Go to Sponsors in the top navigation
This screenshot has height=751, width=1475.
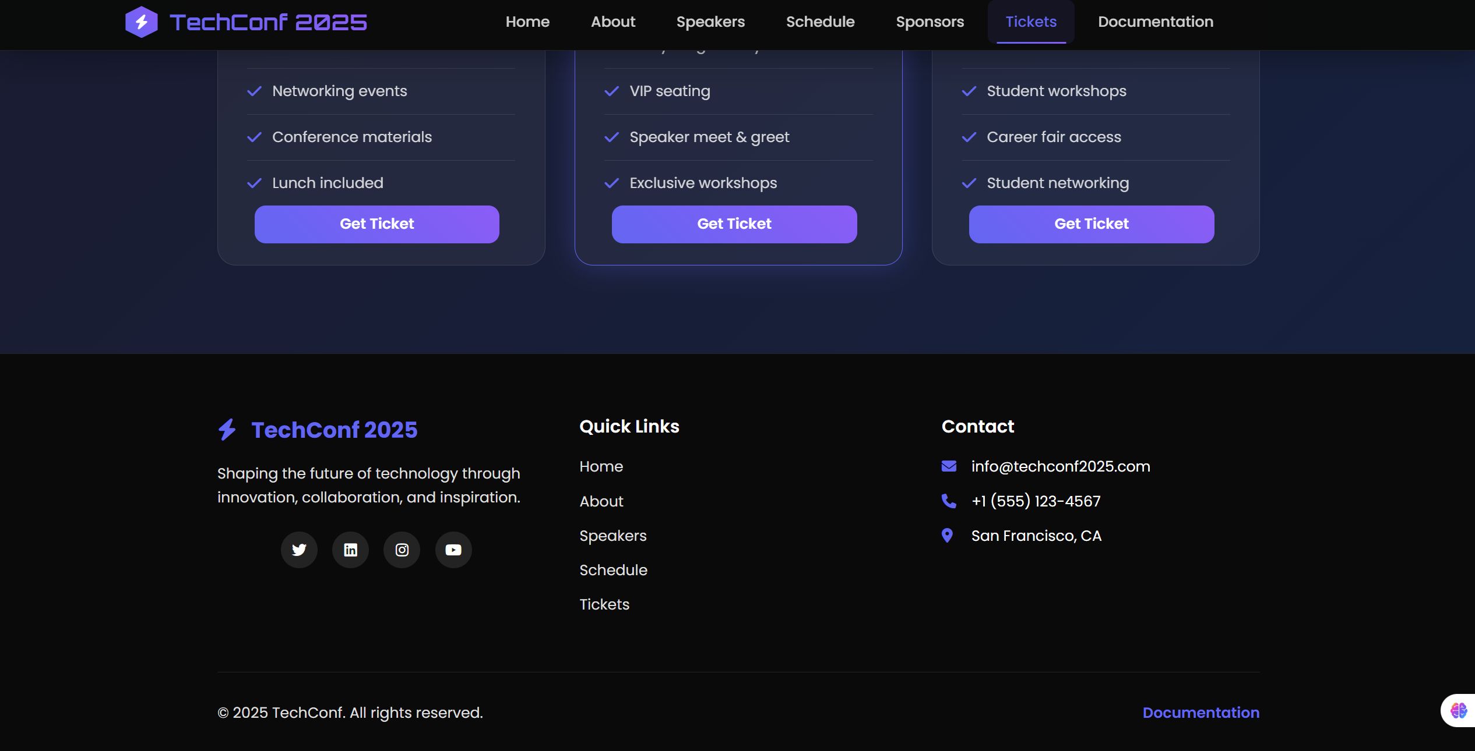[x=930, y=22]
